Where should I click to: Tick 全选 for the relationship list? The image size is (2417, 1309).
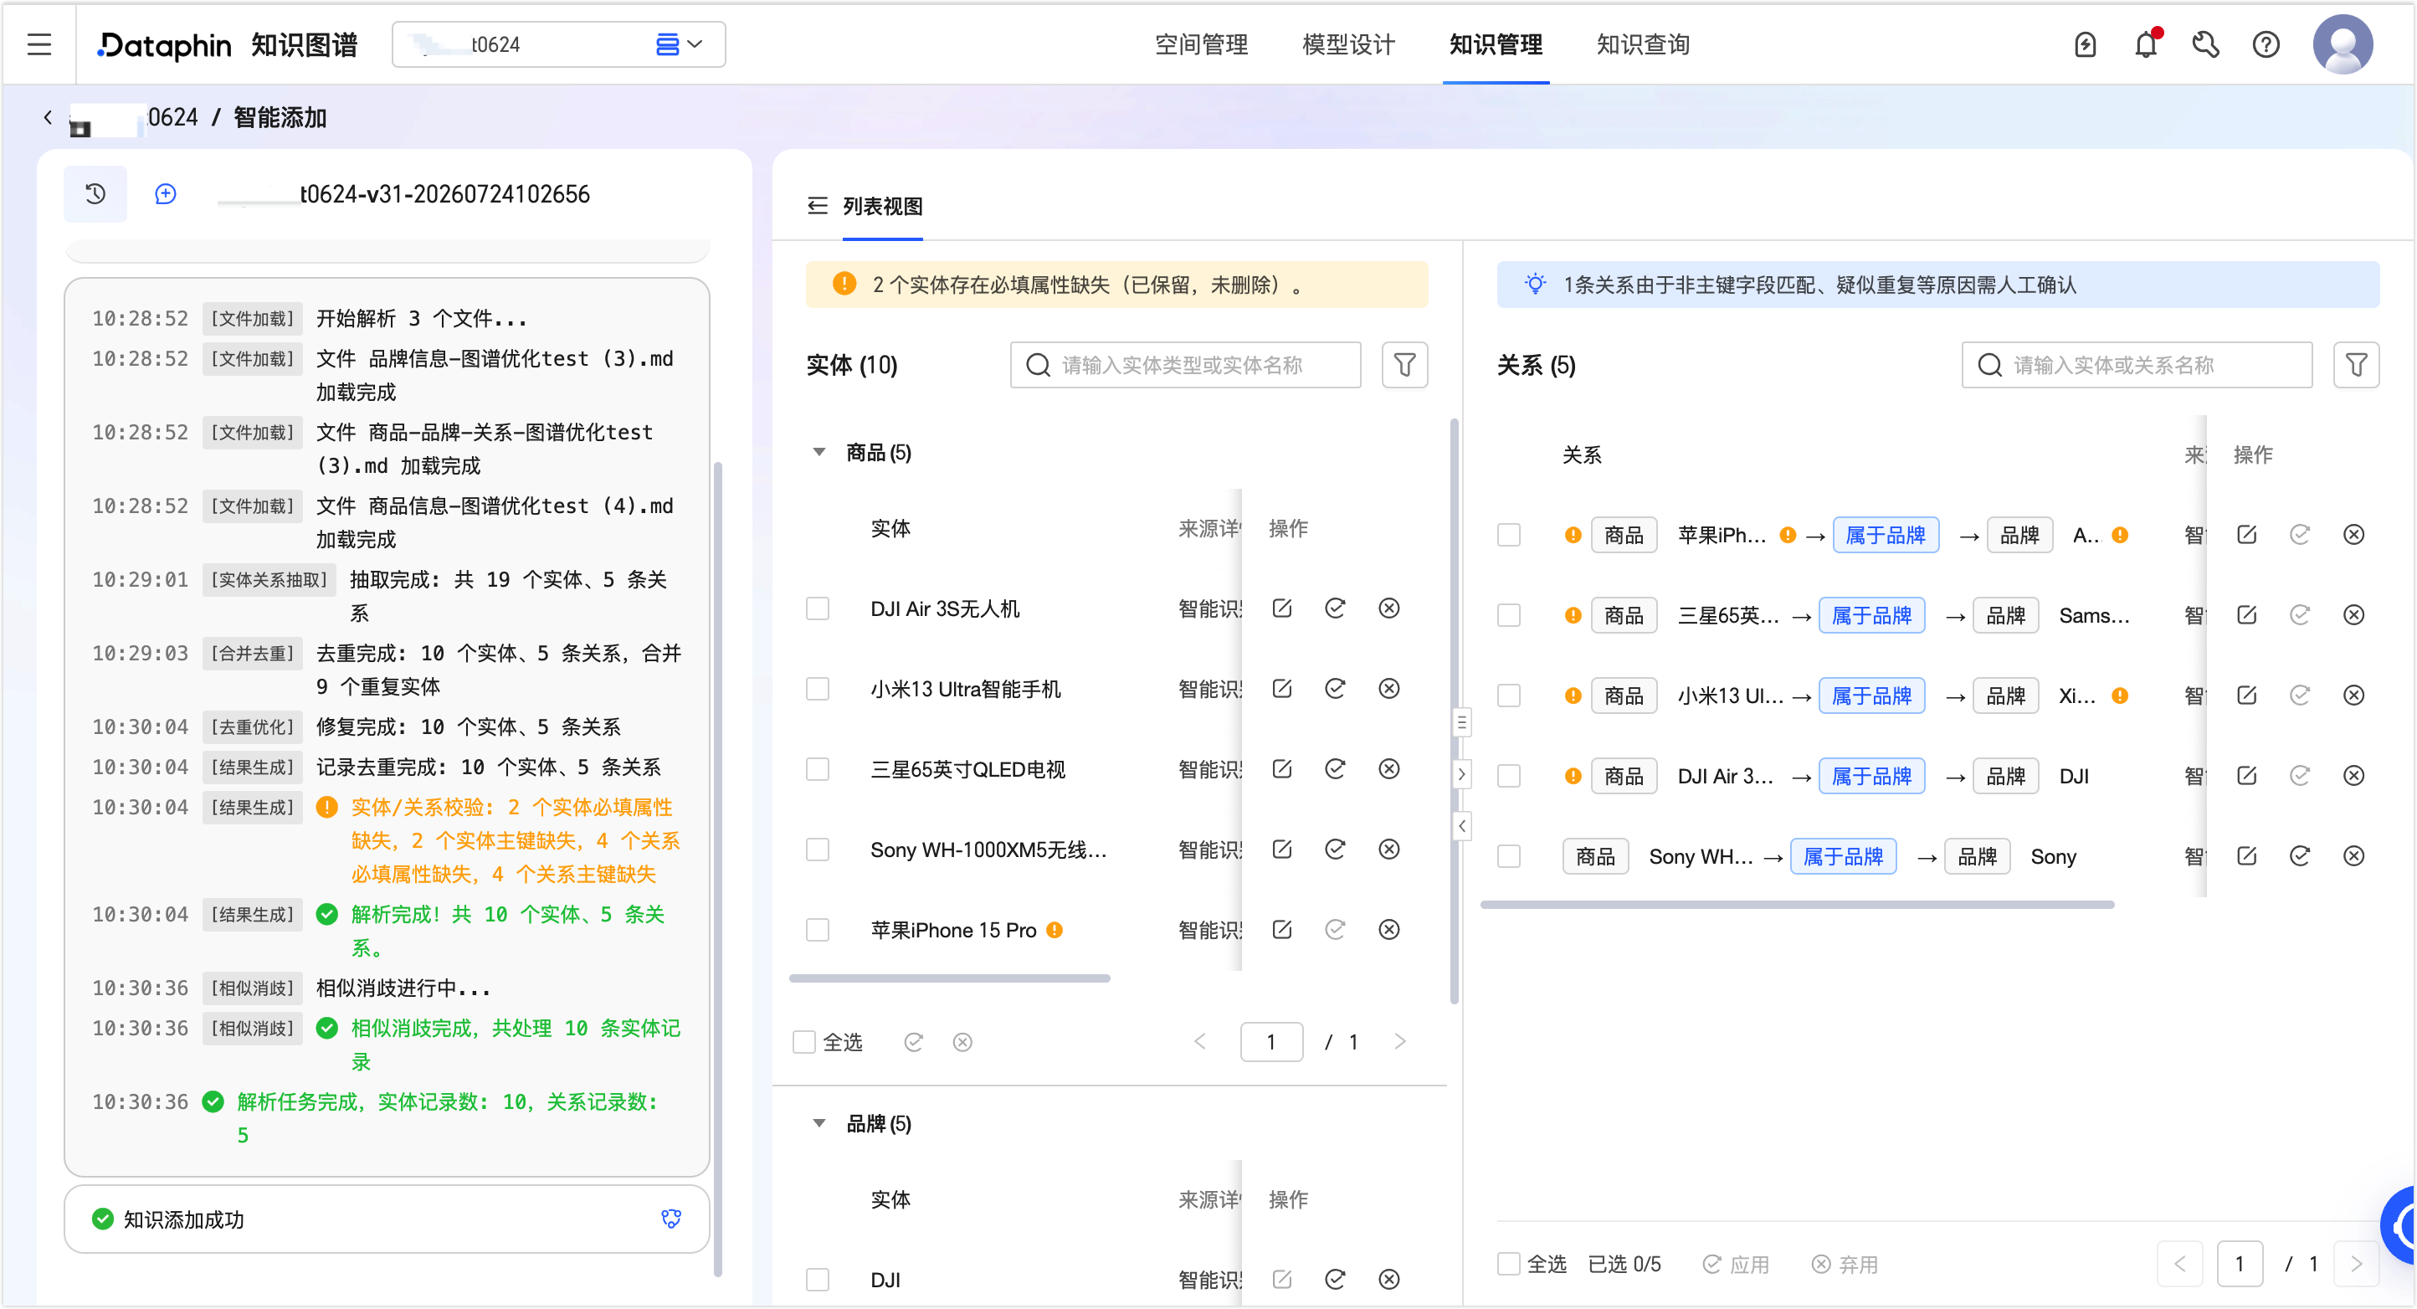(x=1509, y=1264)
